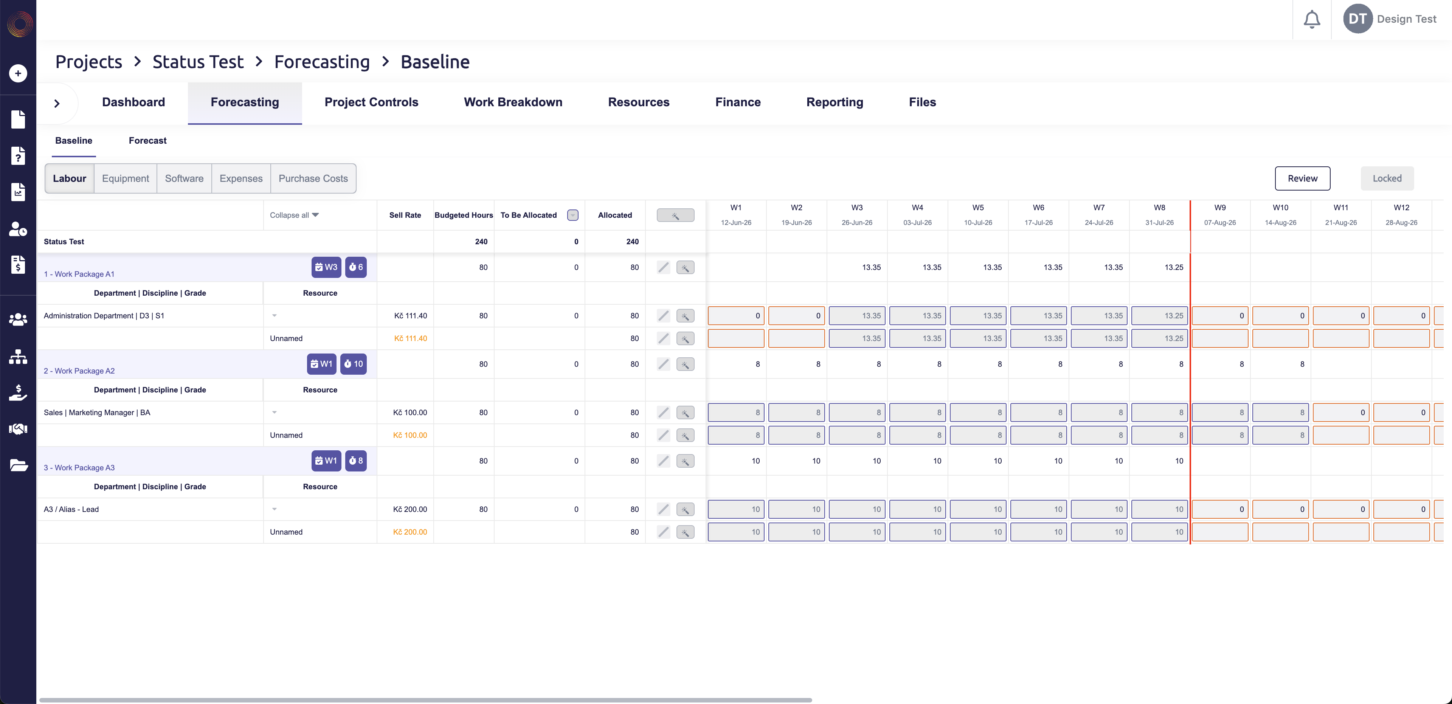
Task: Click the Status Test breadcrumb link
Action: 198,62
